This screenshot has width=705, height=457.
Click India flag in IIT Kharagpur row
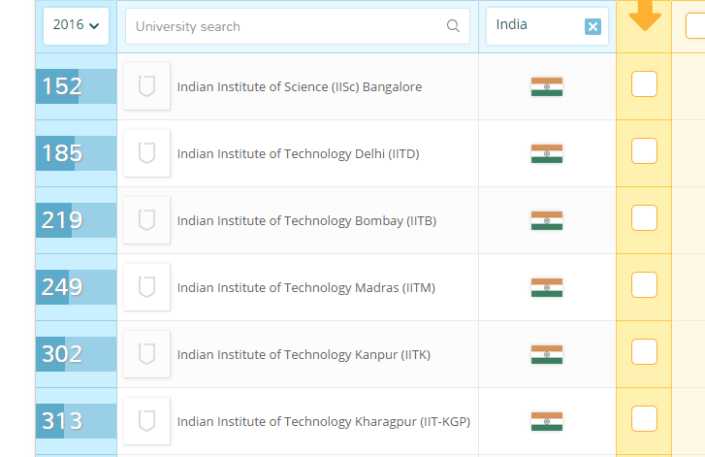(547, 421)
